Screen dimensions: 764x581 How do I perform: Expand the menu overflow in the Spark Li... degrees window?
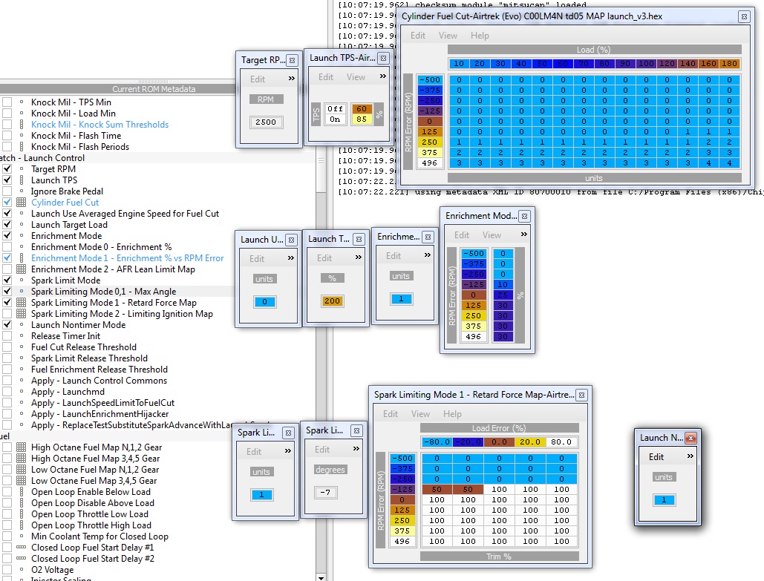356,448
